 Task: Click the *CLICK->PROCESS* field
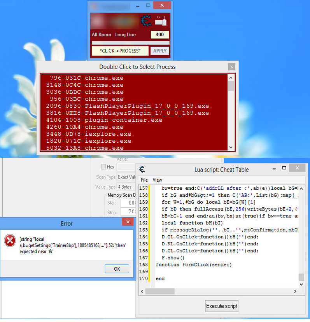point(120,51)
